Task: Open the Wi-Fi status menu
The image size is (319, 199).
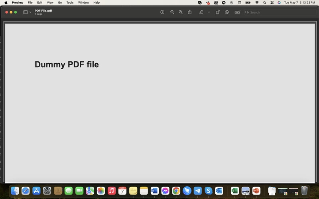Action: click(x=257, y=3)
